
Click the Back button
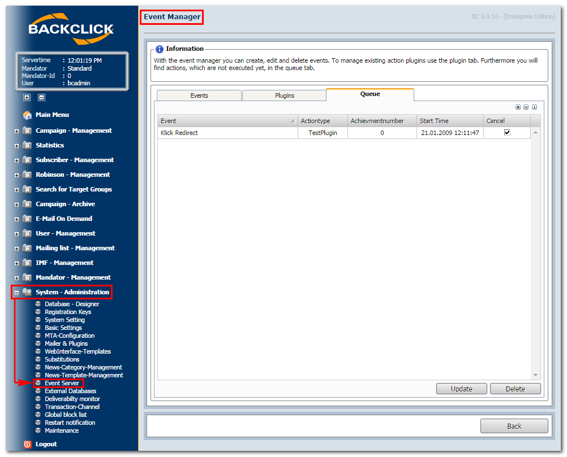pyautogui.click(x=514, y=426)
